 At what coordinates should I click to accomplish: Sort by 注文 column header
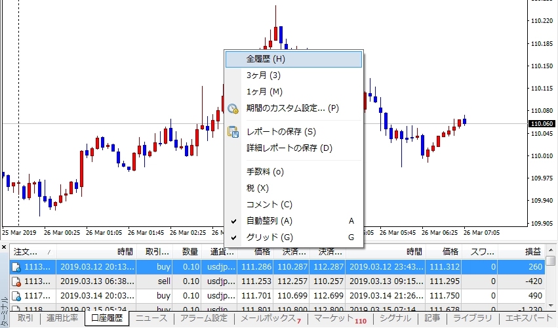[x=33, y=252]
